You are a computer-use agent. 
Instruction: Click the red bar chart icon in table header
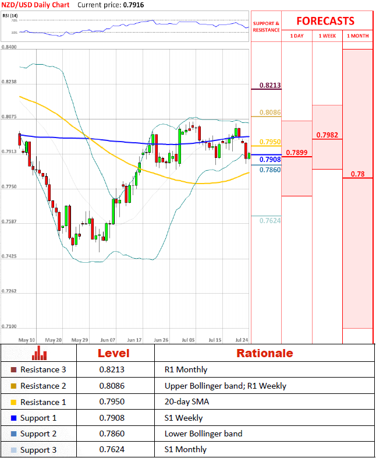point(40,353)
